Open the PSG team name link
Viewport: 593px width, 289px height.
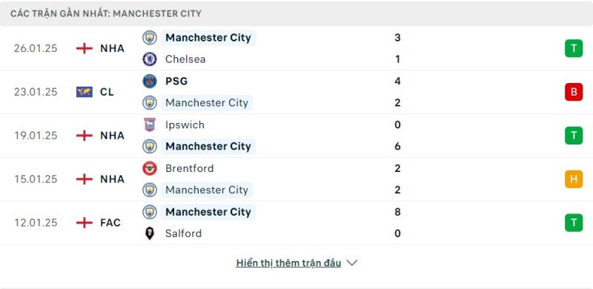click(x=176, y=81)
